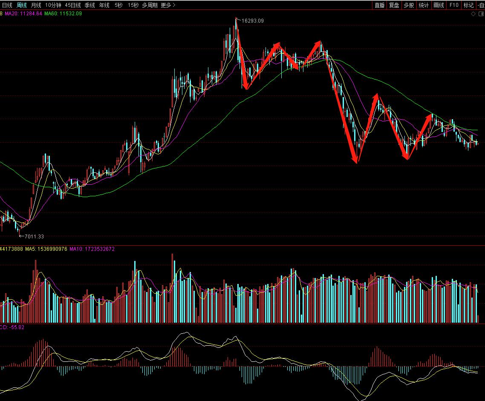This screenshot has height=401, width=485.
Task: Open the 统计 statistics tool
Action: (x=424, y=5)
